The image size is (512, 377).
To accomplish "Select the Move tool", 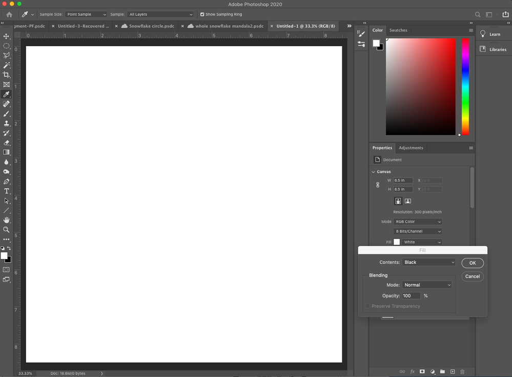I will tap(7, 36).
